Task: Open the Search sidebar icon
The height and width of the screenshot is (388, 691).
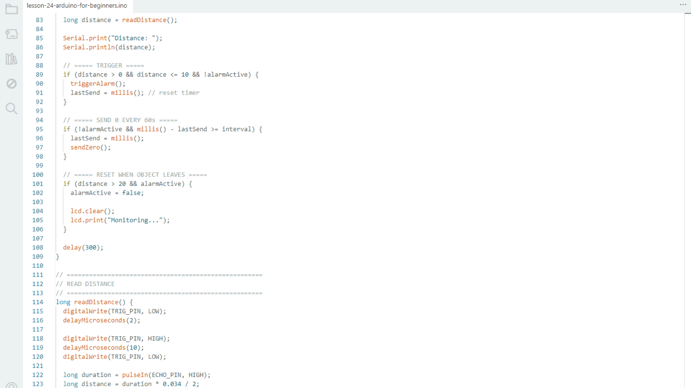Action: coord(12,108)
